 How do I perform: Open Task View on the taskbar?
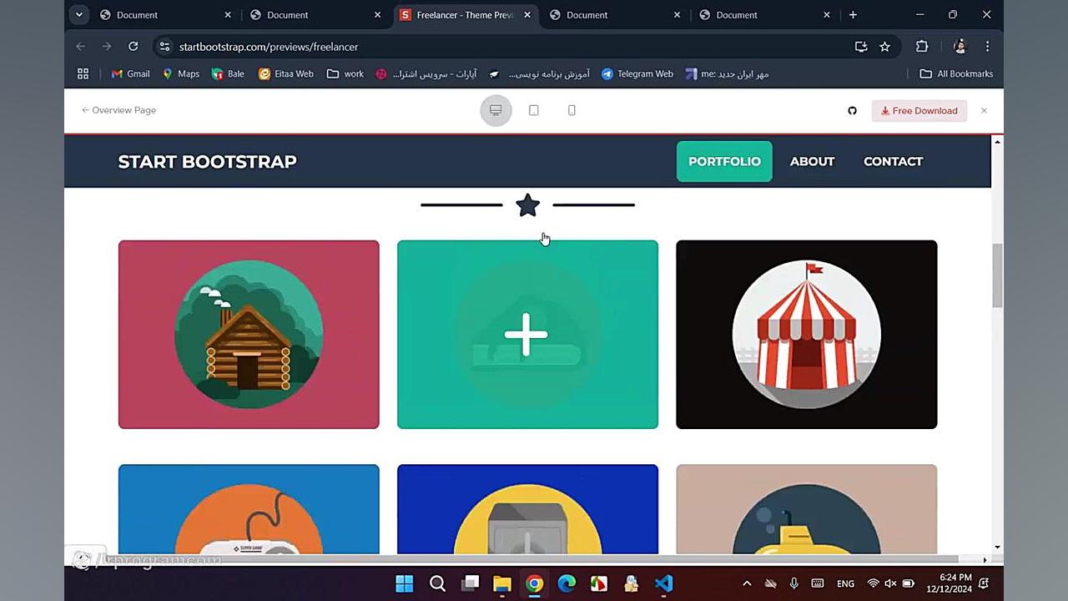[x=470, y=583]
